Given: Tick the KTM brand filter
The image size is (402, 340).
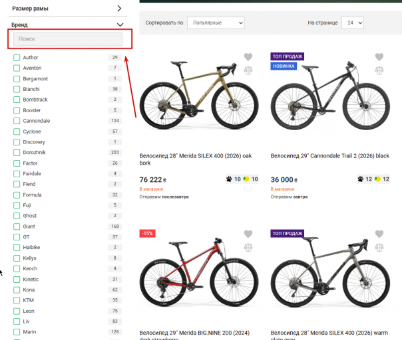Looking at the screenshot, I should click(x=17, y=300).
